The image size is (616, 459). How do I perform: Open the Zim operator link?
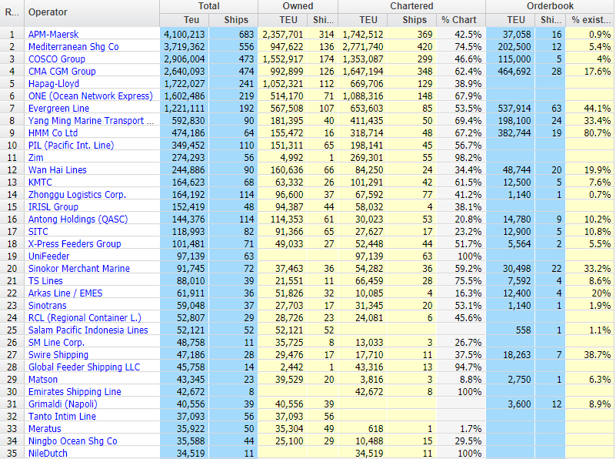click(35, 158)
